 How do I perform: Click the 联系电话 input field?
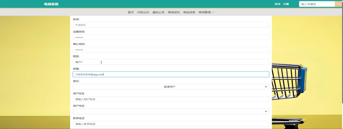(x=171, y=124)
